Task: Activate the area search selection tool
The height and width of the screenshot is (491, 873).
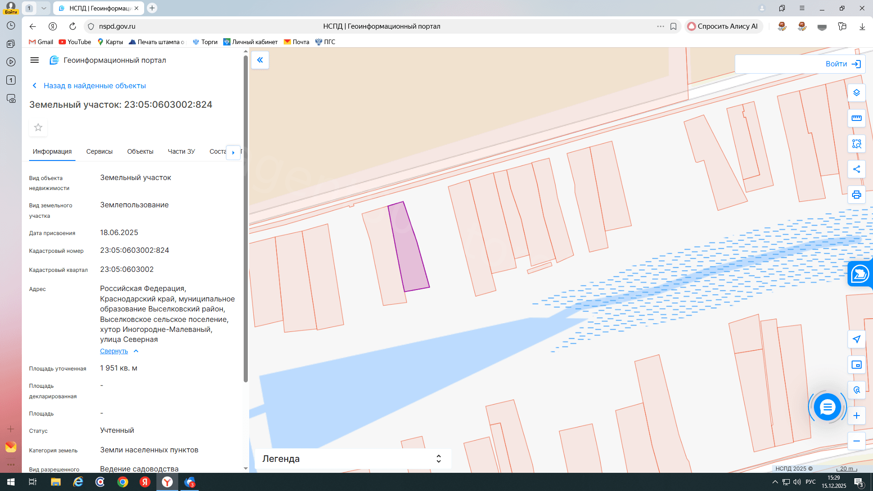Action: coord(856,144)
